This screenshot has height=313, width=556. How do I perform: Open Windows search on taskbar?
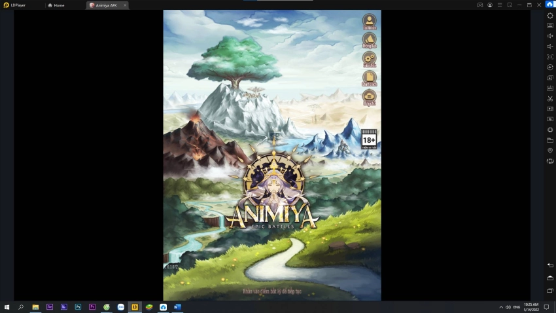pos(21,307)
